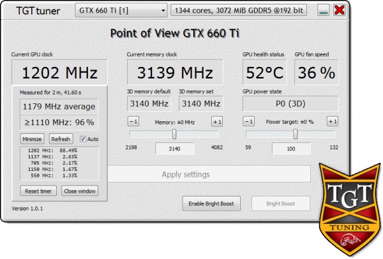Click the Refresh button
This screenshot has height=259, width=383.
61,139
